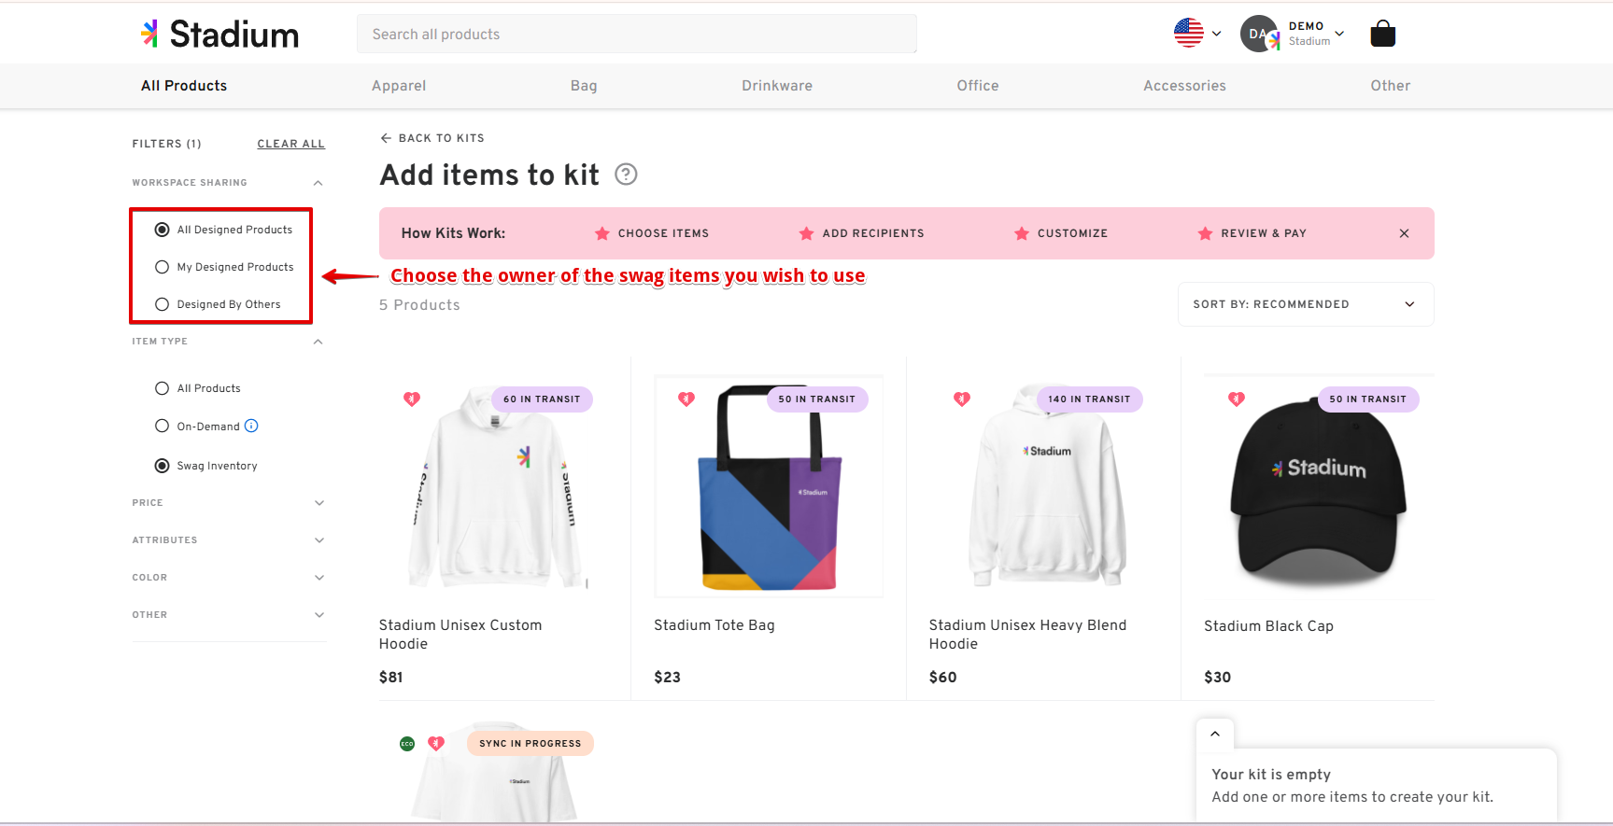The width and height of the screenshot is (1613, 826).
Task: Go back via Back to Kits
Action: 432,138
